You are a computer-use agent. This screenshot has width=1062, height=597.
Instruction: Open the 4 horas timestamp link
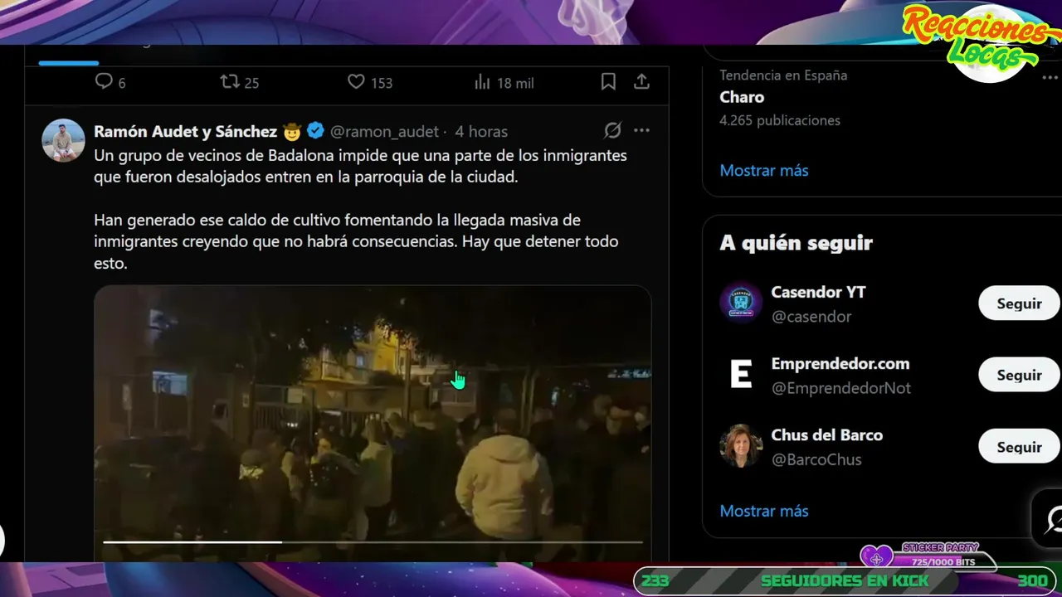pyautogui.click(x=481, y=131)
